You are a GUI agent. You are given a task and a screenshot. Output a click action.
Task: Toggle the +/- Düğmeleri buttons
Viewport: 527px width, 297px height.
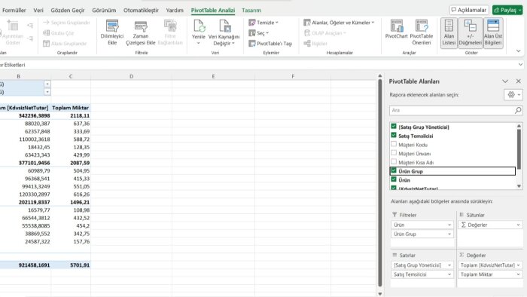tap(470, 32)
